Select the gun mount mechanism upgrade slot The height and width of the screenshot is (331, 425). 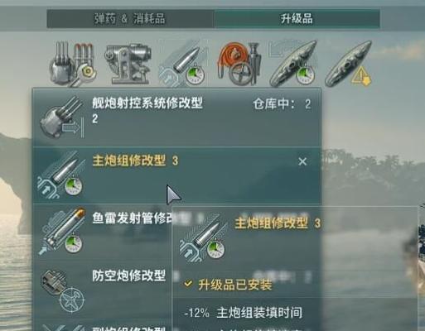pos(128,64)
